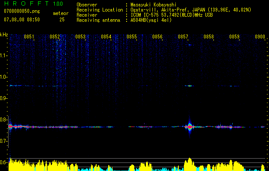Click the meteor count 25

click(62, 20)
